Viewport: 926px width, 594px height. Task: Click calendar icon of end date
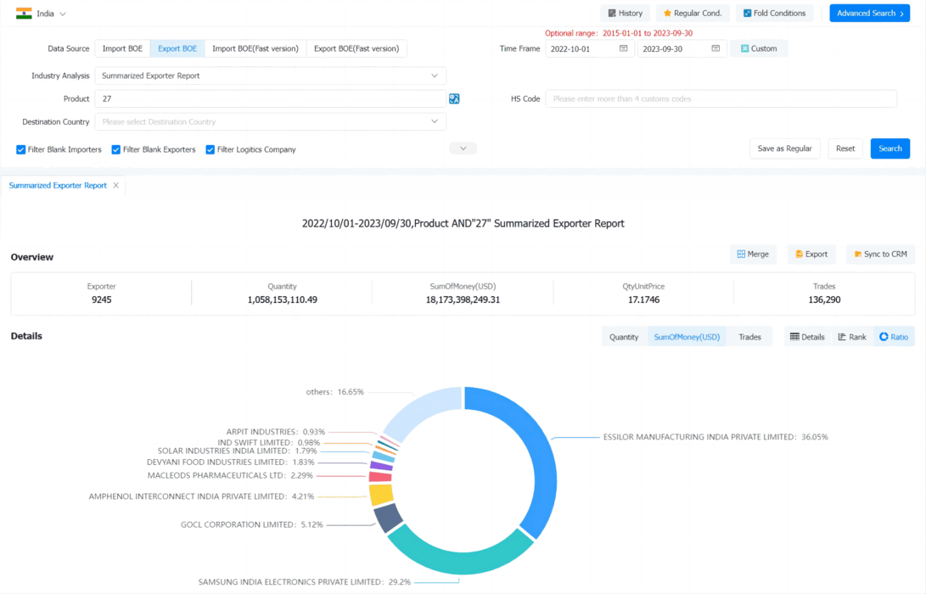(x=716, y=48)
